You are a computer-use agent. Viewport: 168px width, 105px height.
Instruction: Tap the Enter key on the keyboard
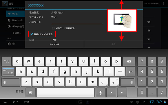[131, 72]
